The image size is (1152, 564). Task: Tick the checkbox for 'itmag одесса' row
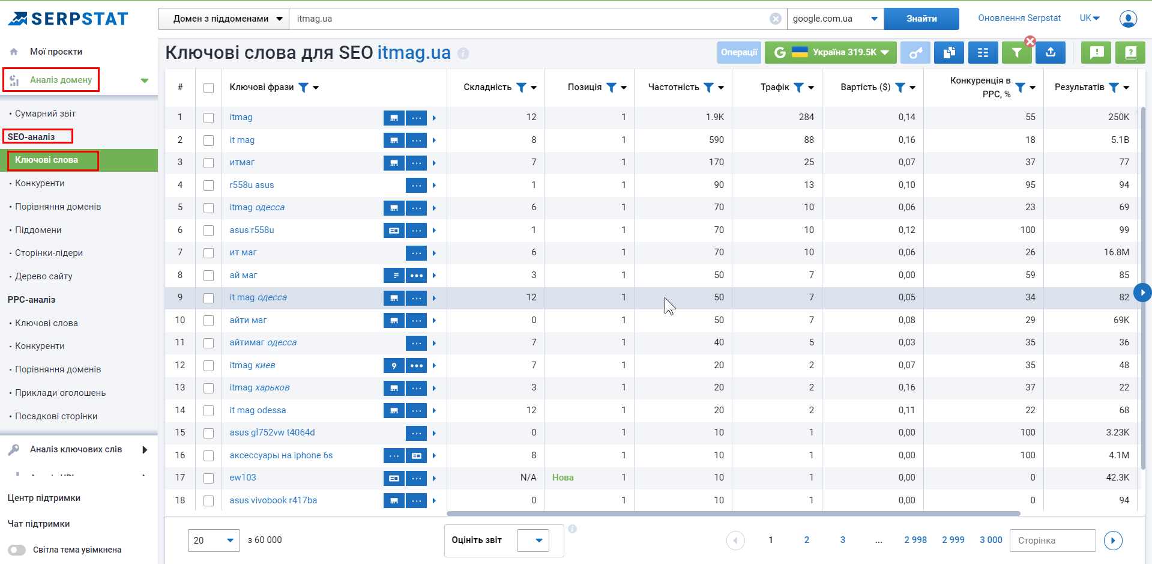[208, 208]
